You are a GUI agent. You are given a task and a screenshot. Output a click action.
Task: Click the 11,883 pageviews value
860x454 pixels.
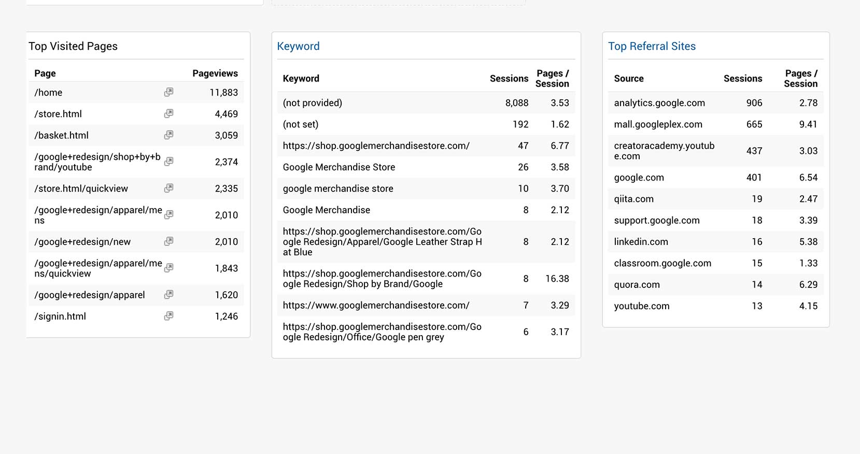tap(223, 92)
